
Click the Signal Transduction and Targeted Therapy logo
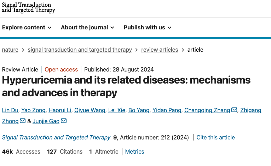[29, 8]
